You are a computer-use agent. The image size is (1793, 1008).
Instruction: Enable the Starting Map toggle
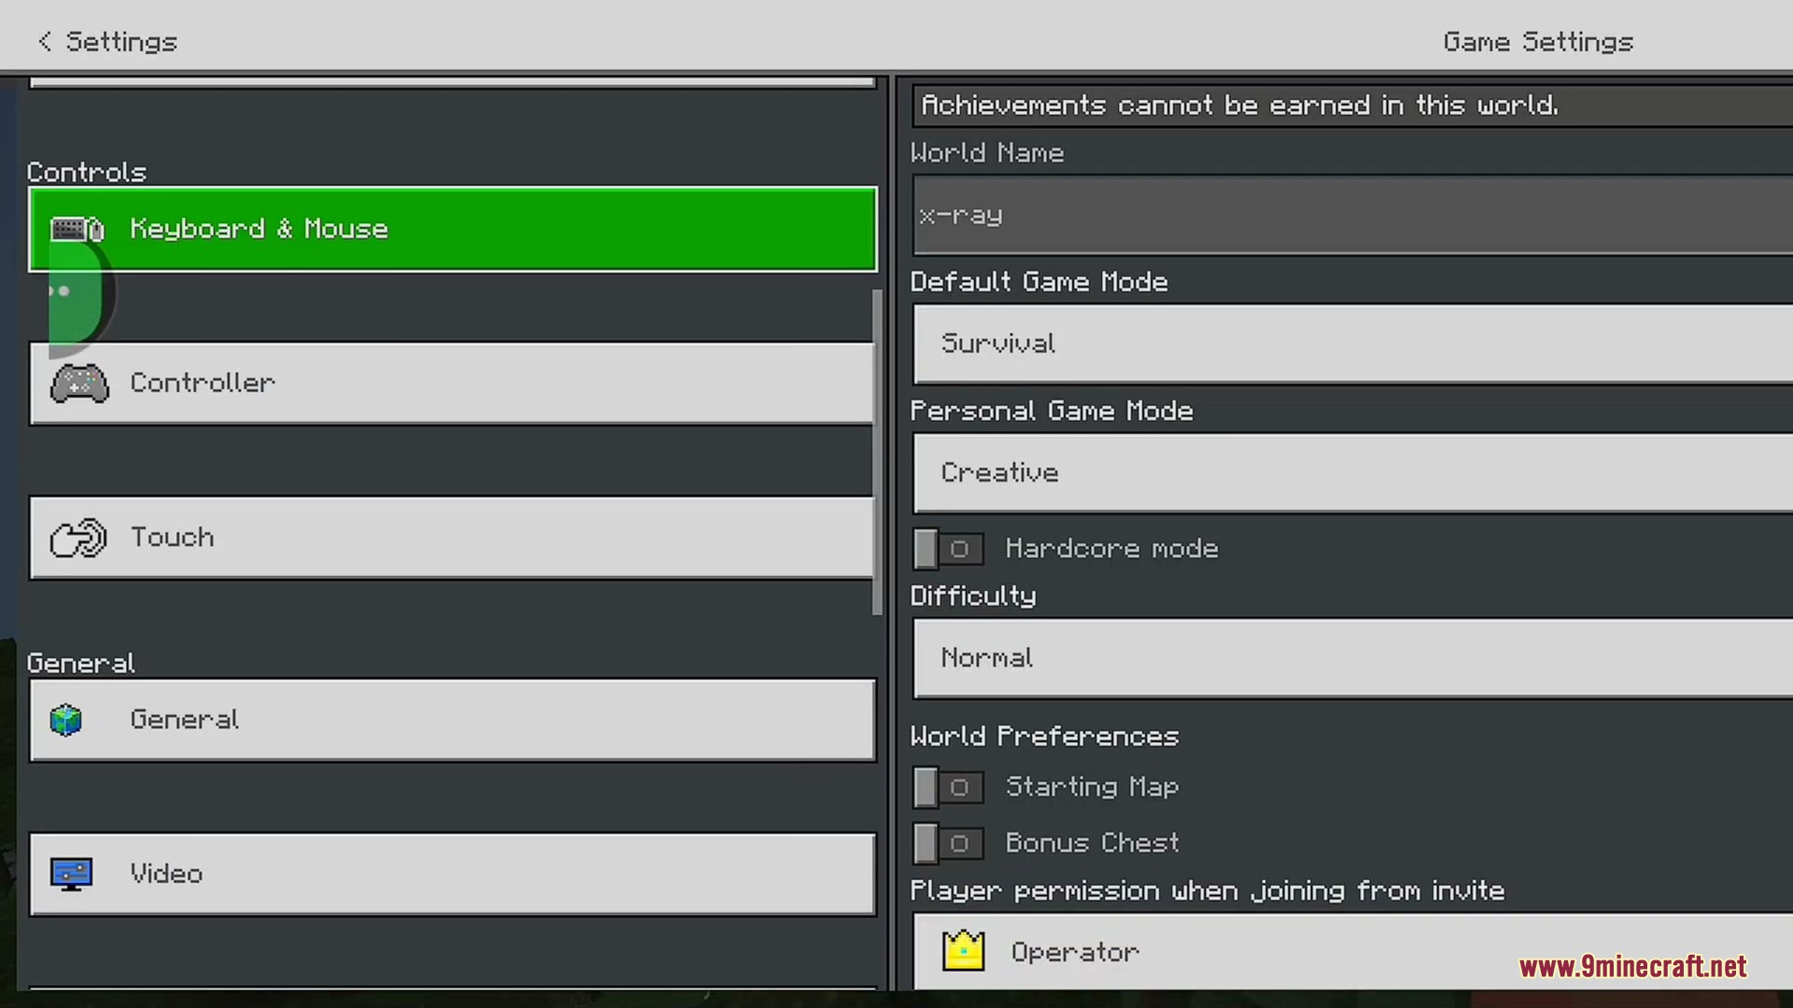(949, 788)
